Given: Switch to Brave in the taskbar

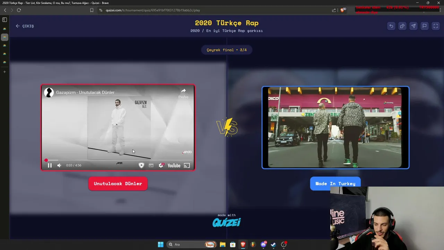Looking at the screenshot, I should coord(243,244).
